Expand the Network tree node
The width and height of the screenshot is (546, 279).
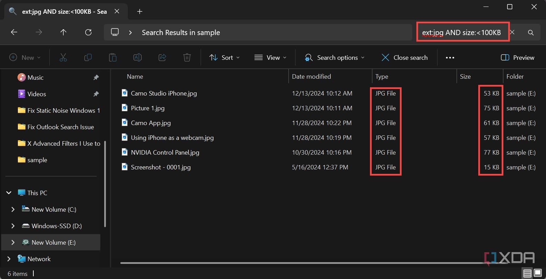[9, 259]
